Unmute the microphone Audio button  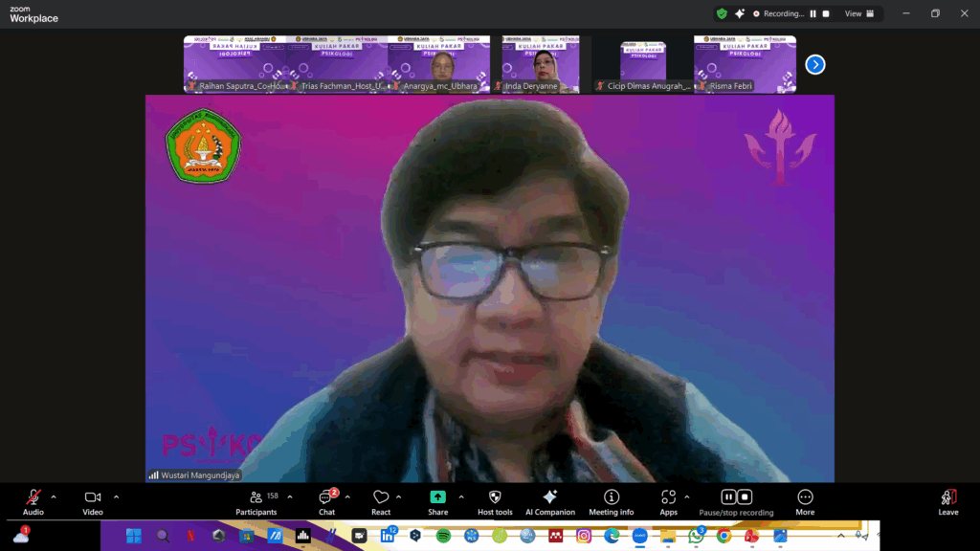point(33,501)
